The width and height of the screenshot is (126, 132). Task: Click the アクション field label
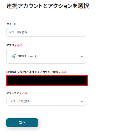coord(12,93)
